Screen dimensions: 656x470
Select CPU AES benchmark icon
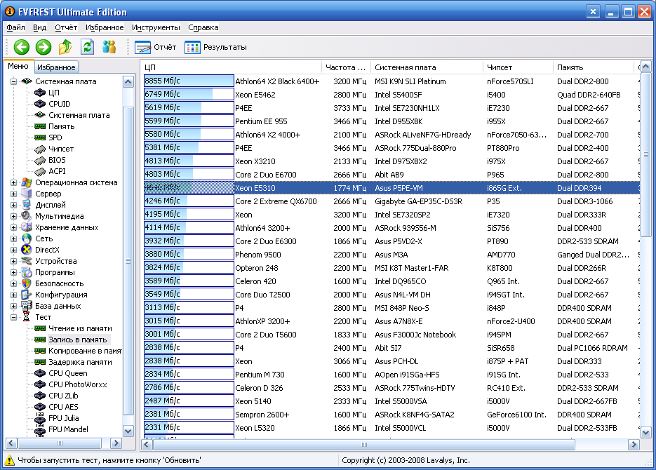[40, 407]
